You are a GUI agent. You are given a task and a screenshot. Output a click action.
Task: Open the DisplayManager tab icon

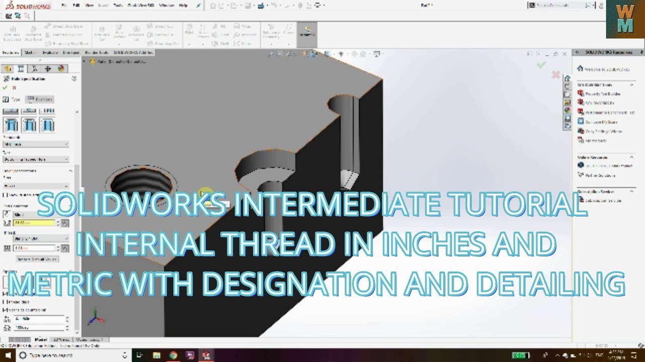tap(61, 69)
